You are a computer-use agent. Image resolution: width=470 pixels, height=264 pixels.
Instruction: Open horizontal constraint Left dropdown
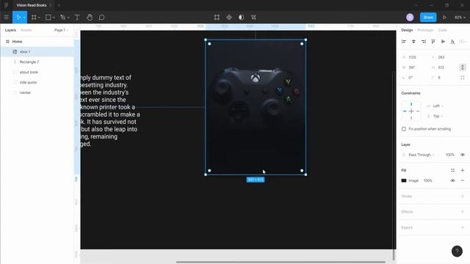(x=438, y=106)
